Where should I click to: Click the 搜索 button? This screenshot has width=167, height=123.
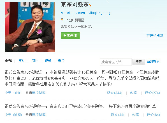pos(139,62)
